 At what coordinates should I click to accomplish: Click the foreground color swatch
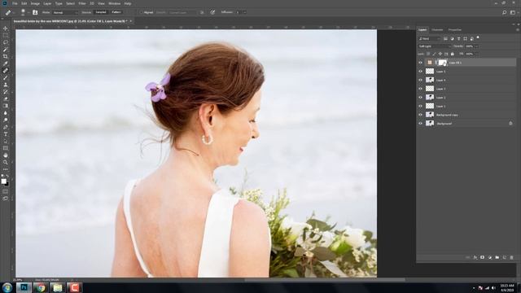3,181
